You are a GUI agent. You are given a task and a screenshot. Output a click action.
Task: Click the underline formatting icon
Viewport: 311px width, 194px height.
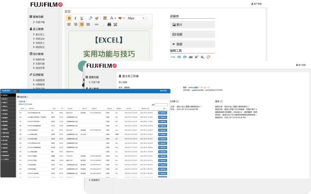tap(81, 18)
